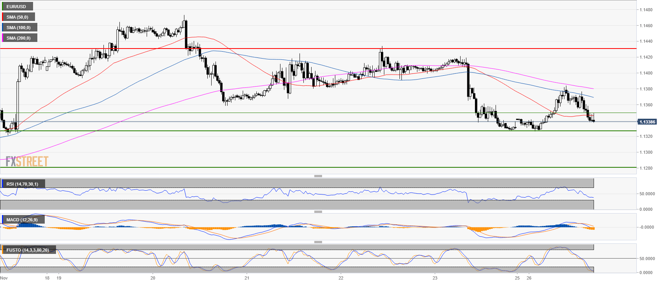Click the Nov label on the time axis

(4, 278)
